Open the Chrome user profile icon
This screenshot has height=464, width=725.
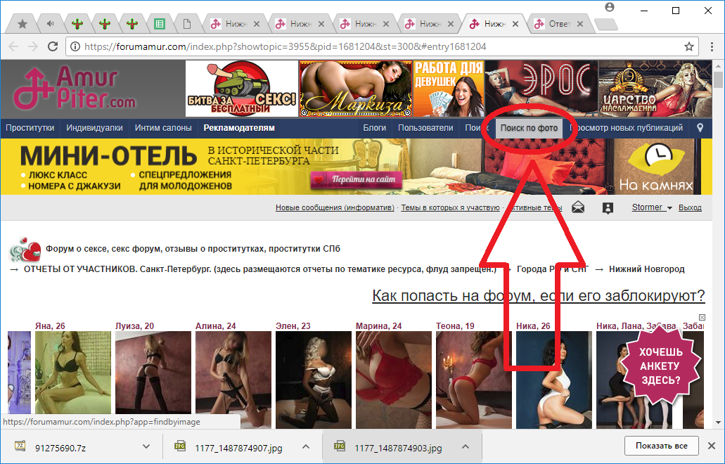(609, 7)
